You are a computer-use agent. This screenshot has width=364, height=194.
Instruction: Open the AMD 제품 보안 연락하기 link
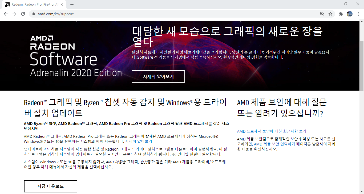[274, 144]
